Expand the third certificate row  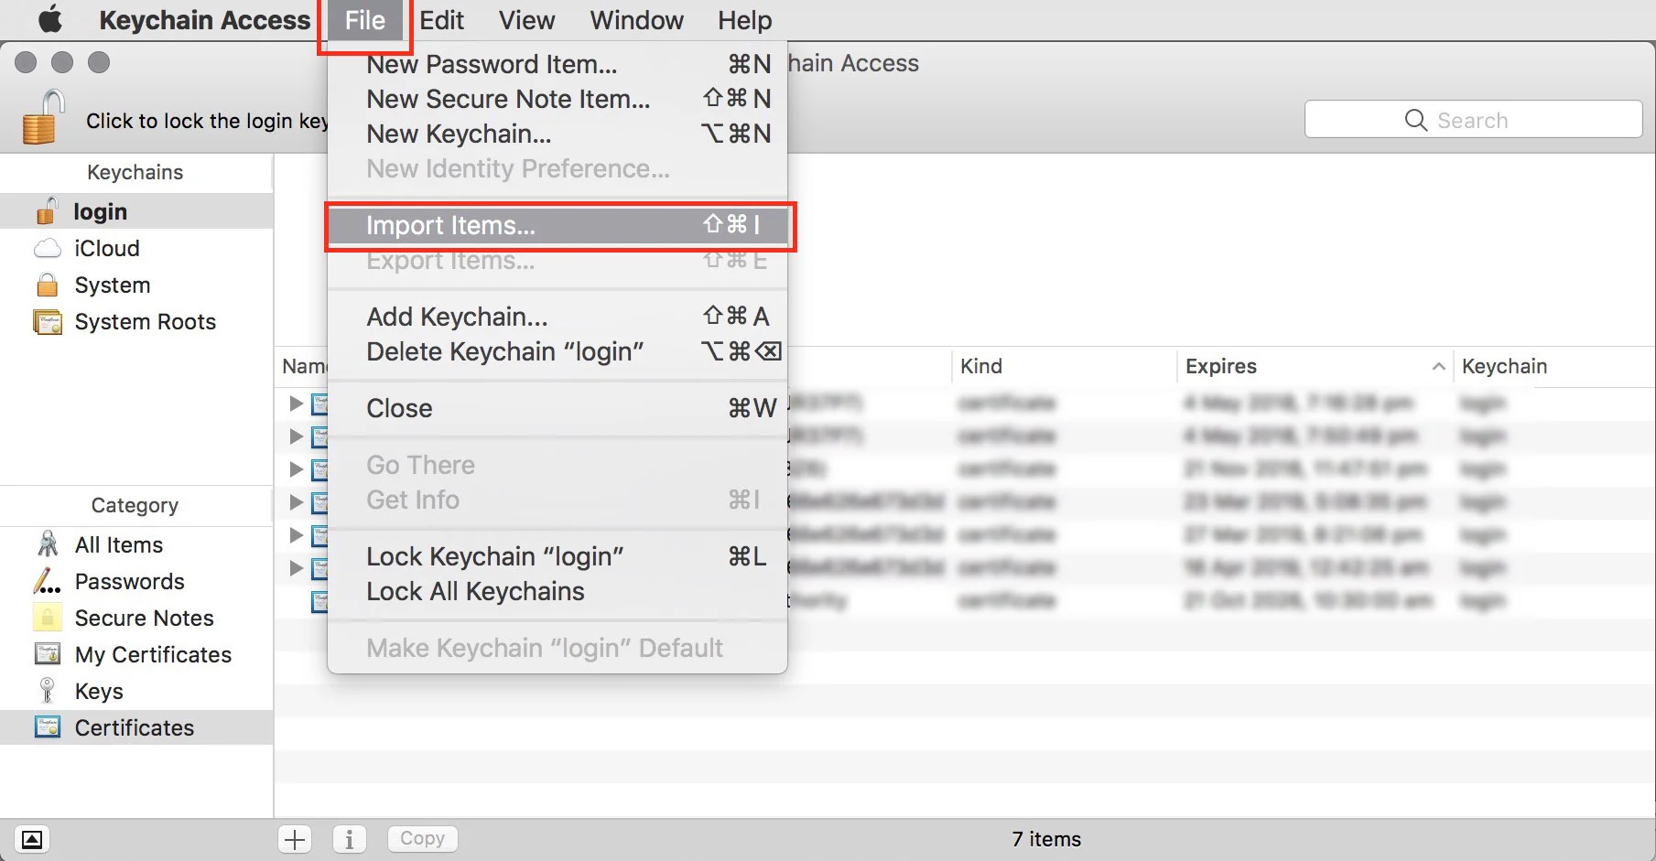[x=296, y=468]
